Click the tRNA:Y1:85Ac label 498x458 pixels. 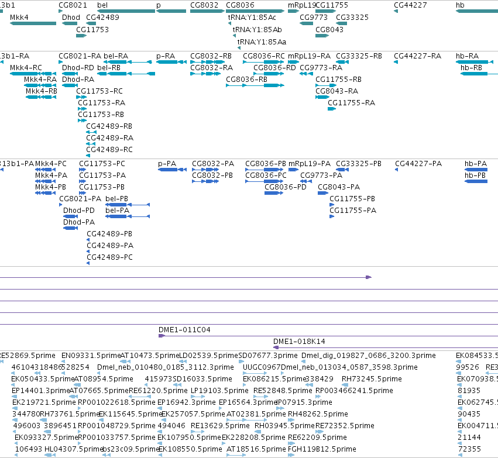tap(252, 18)
